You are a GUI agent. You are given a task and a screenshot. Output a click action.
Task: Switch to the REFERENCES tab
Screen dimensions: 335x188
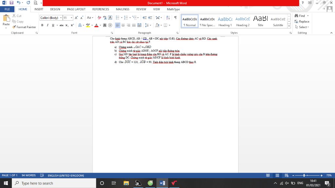101,9
